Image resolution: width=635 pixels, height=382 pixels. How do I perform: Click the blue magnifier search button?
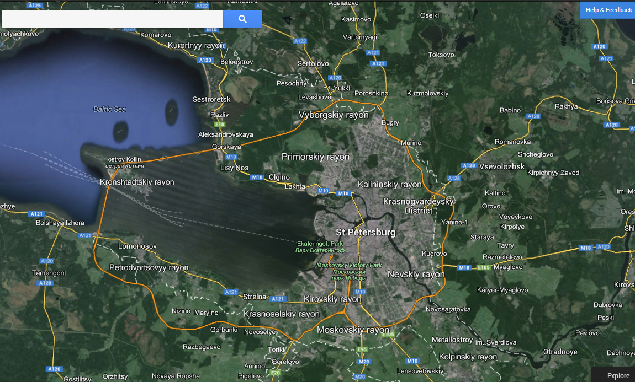pos(242,19)
